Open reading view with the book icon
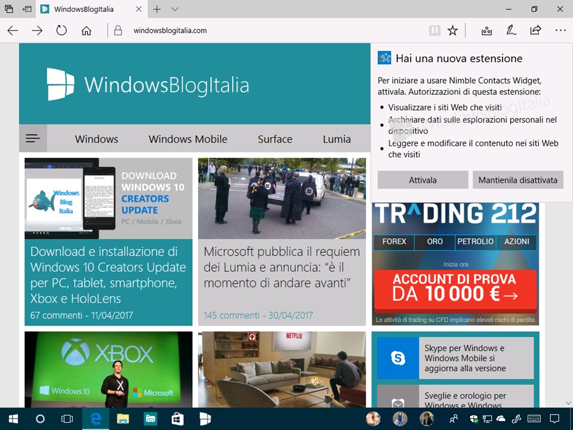Screen dimensions: 573x430 click(x=435, y=30)
